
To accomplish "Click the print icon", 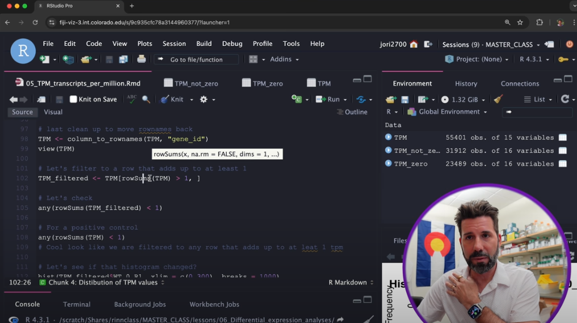I will coord(141,59).
